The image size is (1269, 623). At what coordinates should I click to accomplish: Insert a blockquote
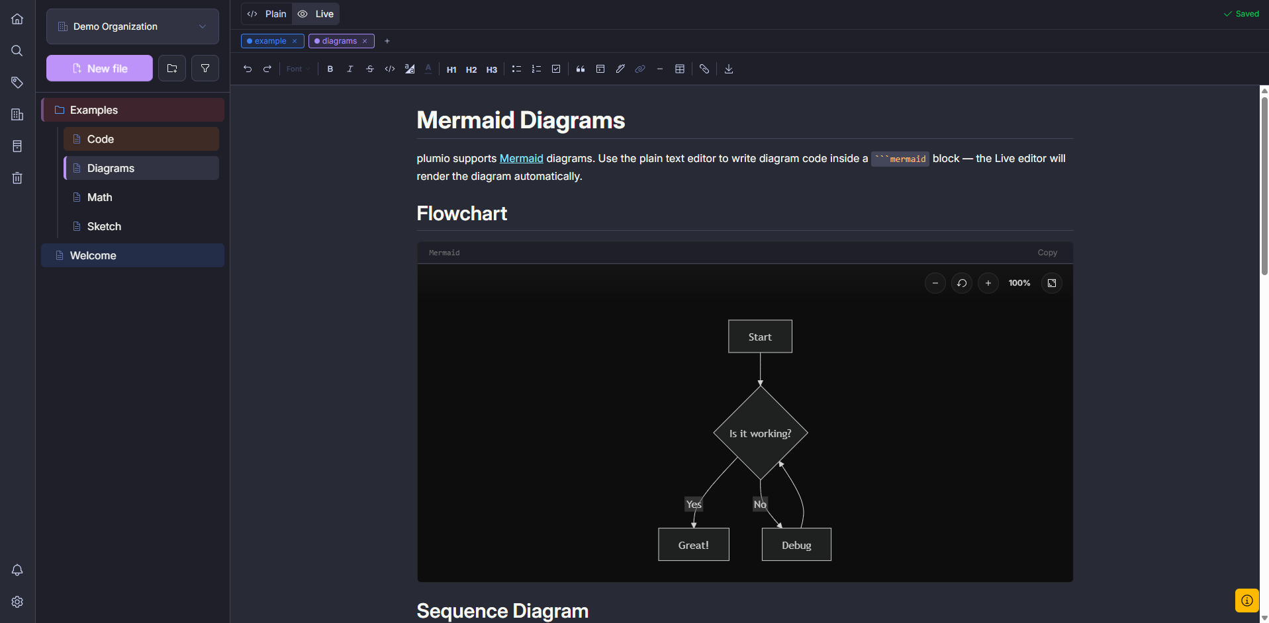click(581, 69)
